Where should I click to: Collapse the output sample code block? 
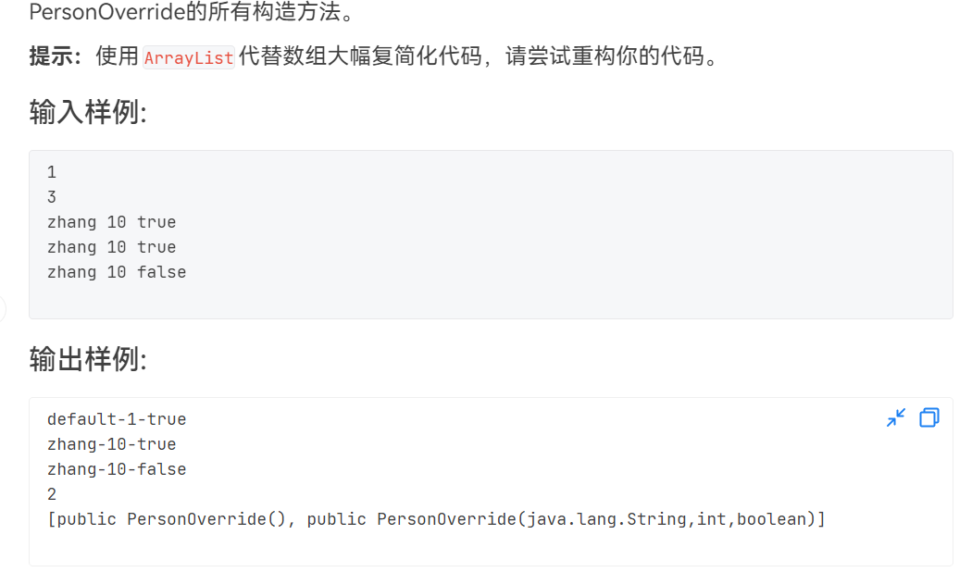coord(895,418)
